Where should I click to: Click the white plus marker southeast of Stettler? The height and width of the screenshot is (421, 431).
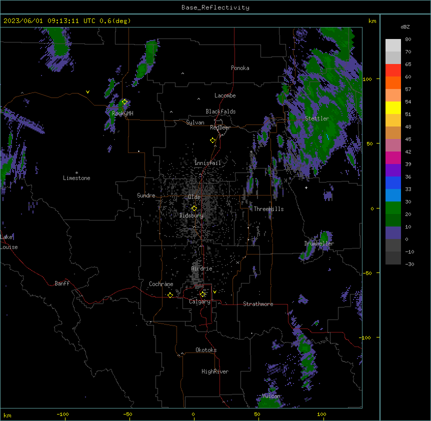[x=306, y=187]
